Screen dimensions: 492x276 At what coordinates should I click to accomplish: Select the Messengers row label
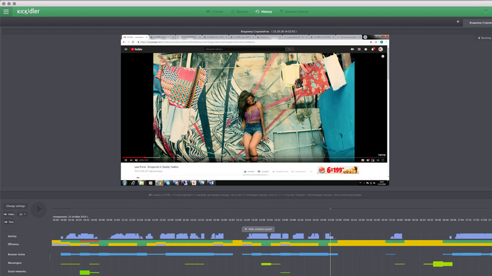[x=15, y=263]
